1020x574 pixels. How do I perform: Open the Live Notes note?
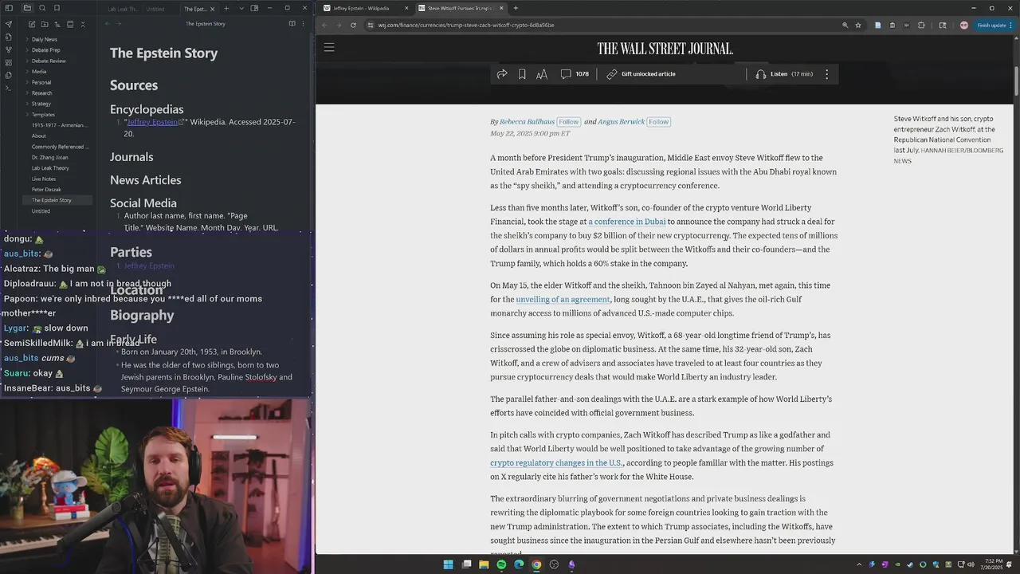click(x=44, y=179)
